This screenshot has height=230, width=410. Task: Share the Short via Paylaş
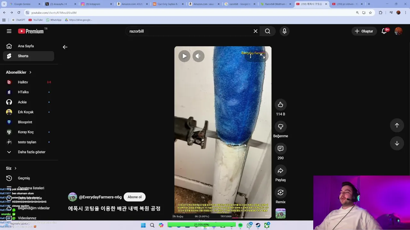(280, 171)
